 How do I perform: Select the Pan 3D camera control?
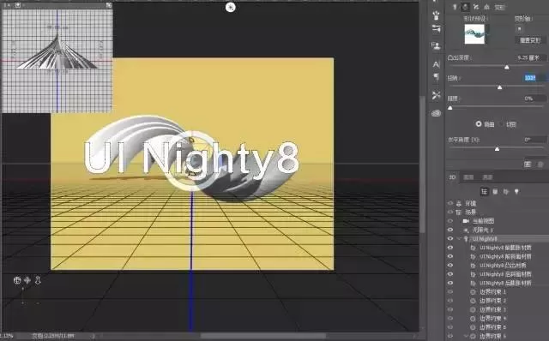(27, 280)
